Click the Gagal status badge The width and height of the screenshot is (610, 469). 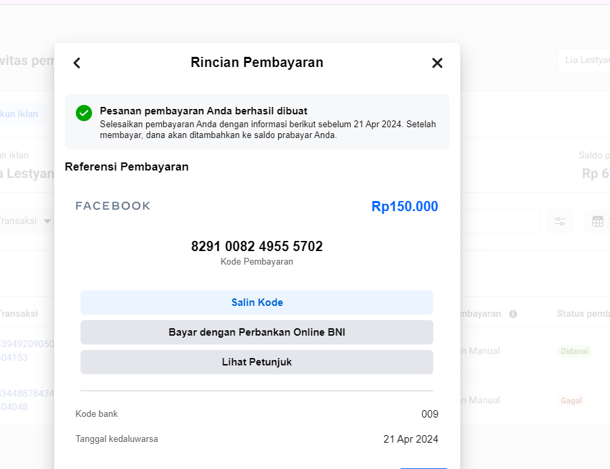[x=571, y=401]
